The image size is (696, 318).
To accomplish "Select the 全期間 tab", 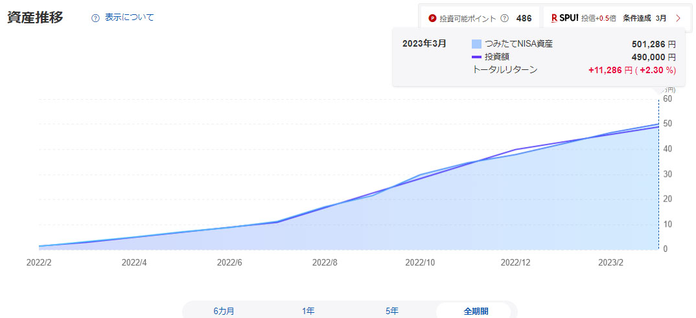I will pos(476,311).
